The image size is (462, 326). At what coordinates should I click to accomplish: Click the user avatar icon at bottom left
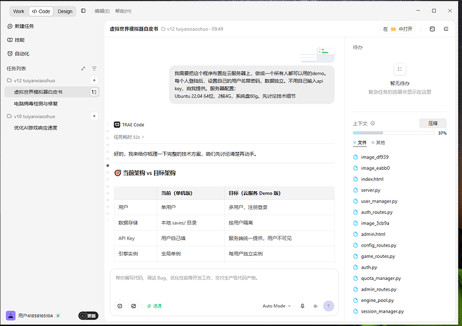coord(11,316)
